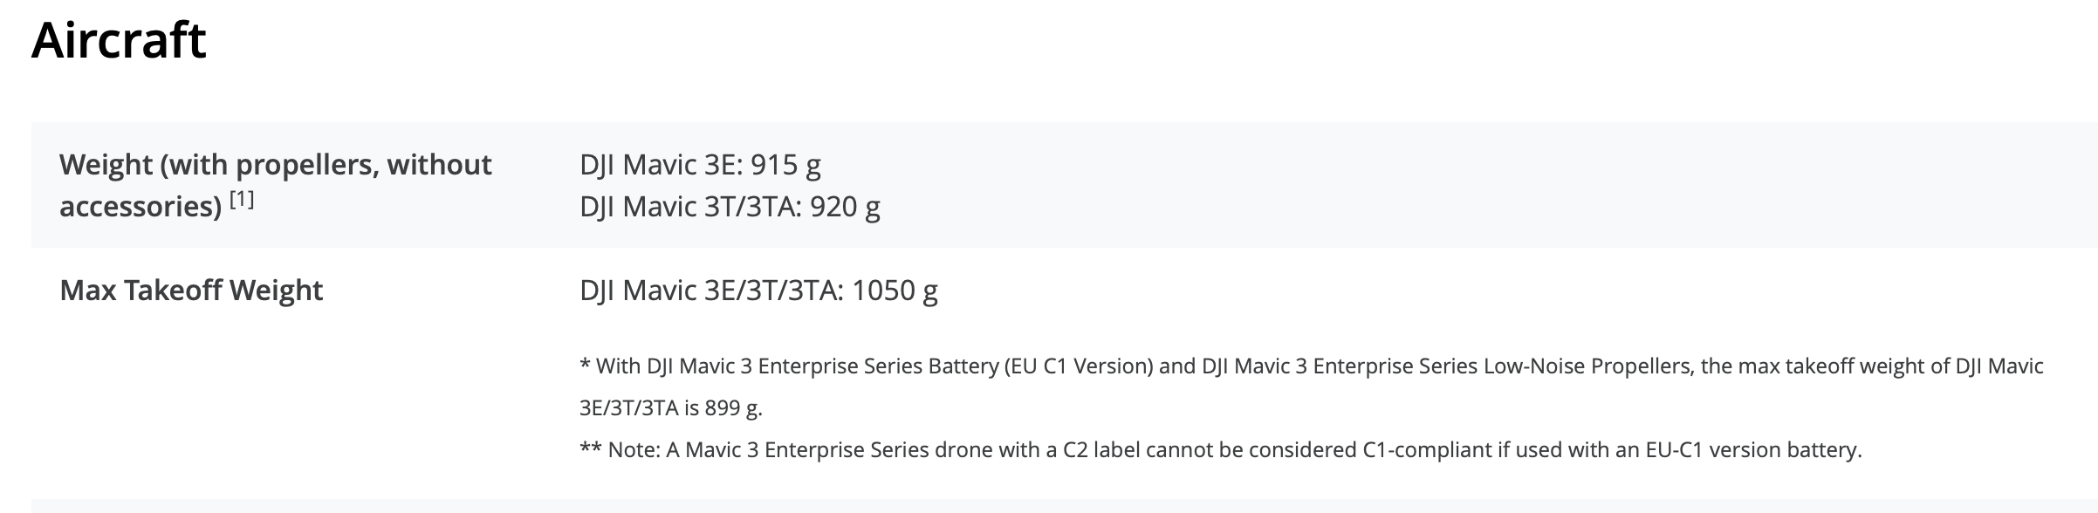Click the "920 g" weight value

pyautogui.click(x=845, y=207)
